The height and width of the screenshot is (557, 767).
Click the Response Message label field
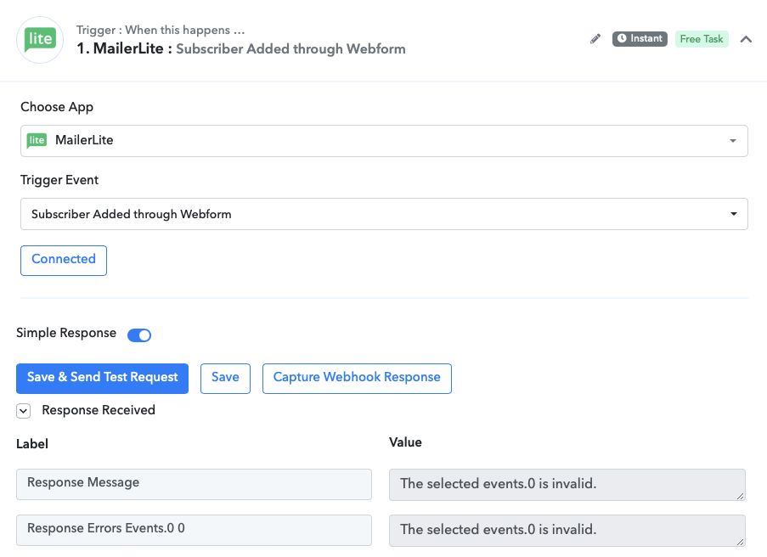[194, 484]
